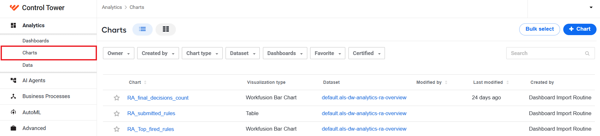The height and width of the screenshot is (136, 600).
Task: Click the search magnifier icon
Action: point(587,53)
